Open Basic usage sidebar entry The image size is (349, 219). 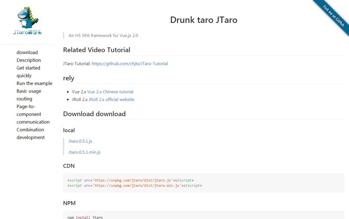[x=29, y=91]
